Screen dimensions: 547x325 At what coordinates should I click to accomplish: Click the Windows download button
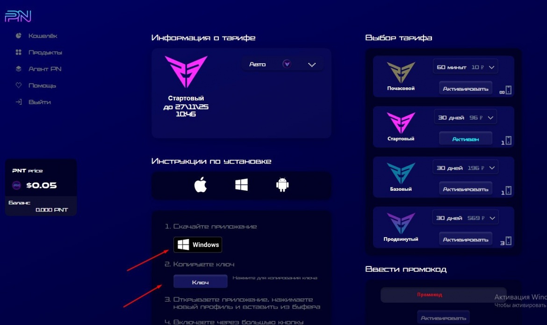(x=198, y=245)
